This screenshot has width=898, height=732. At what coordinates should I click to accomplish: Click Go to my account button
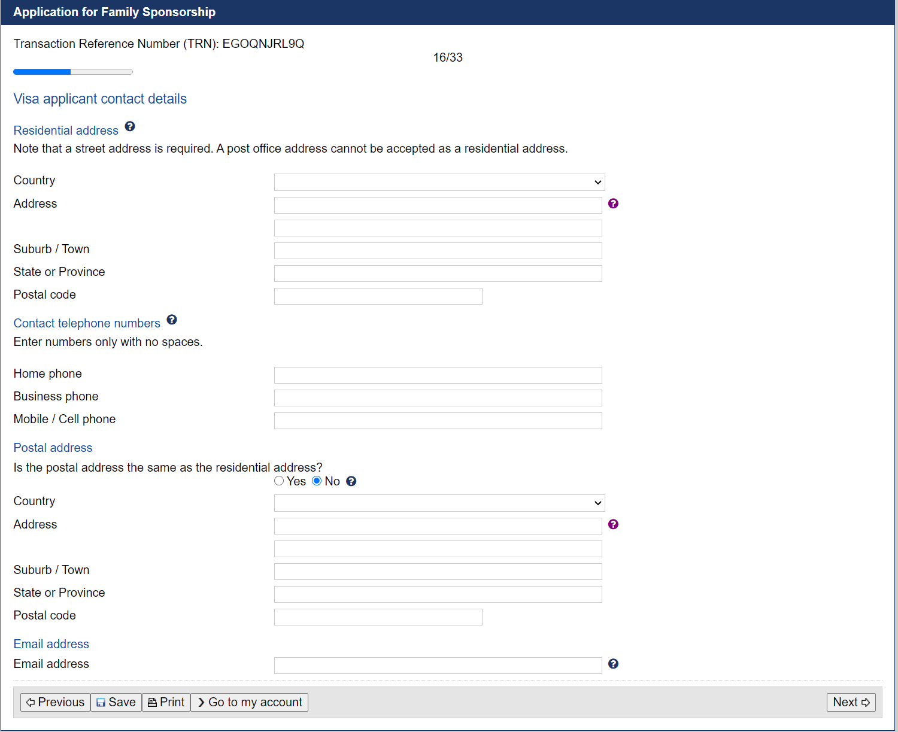(249, 702)
